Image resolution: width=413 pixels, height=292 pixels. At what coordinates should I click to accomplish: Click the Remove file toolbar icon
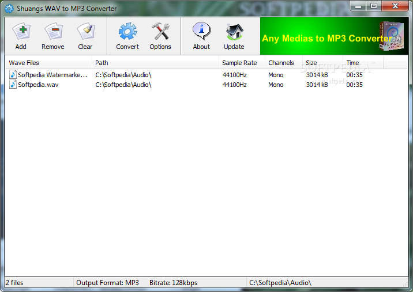click(54, 32)
